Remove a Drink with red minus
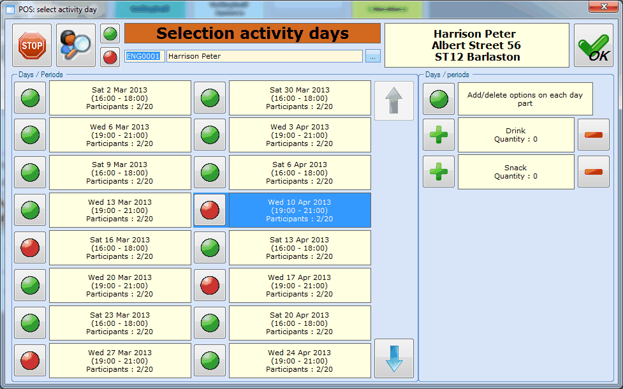The height and width of the screenshot is (389, 623). pos(593,135)
